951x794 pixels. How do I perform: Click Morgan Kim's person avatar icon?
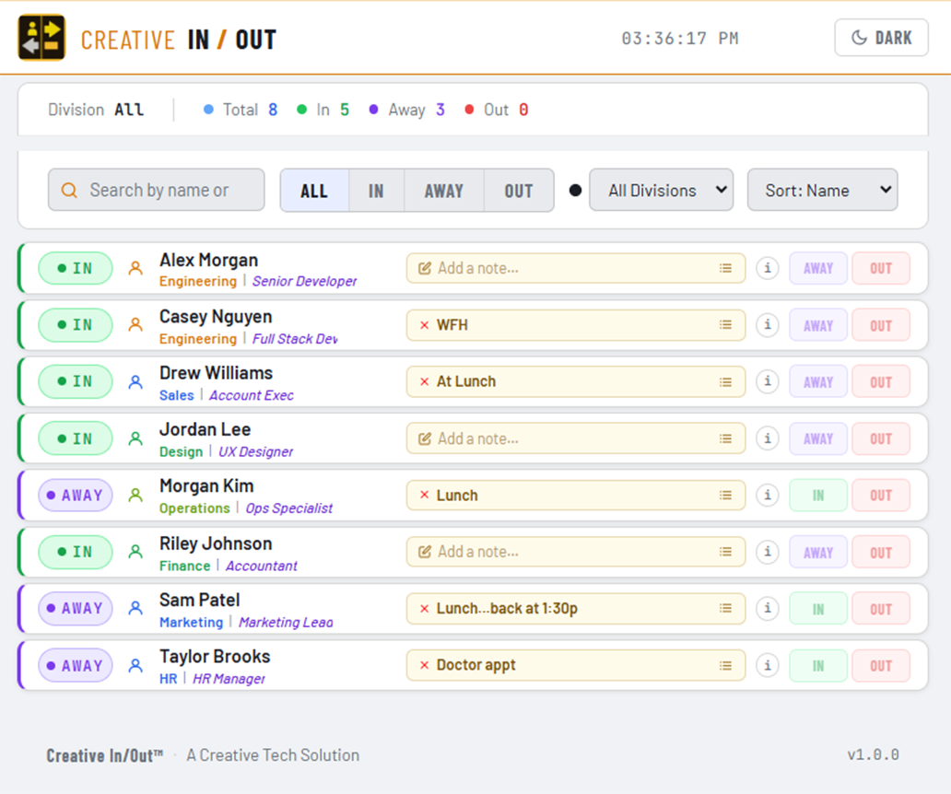(135, 496)
